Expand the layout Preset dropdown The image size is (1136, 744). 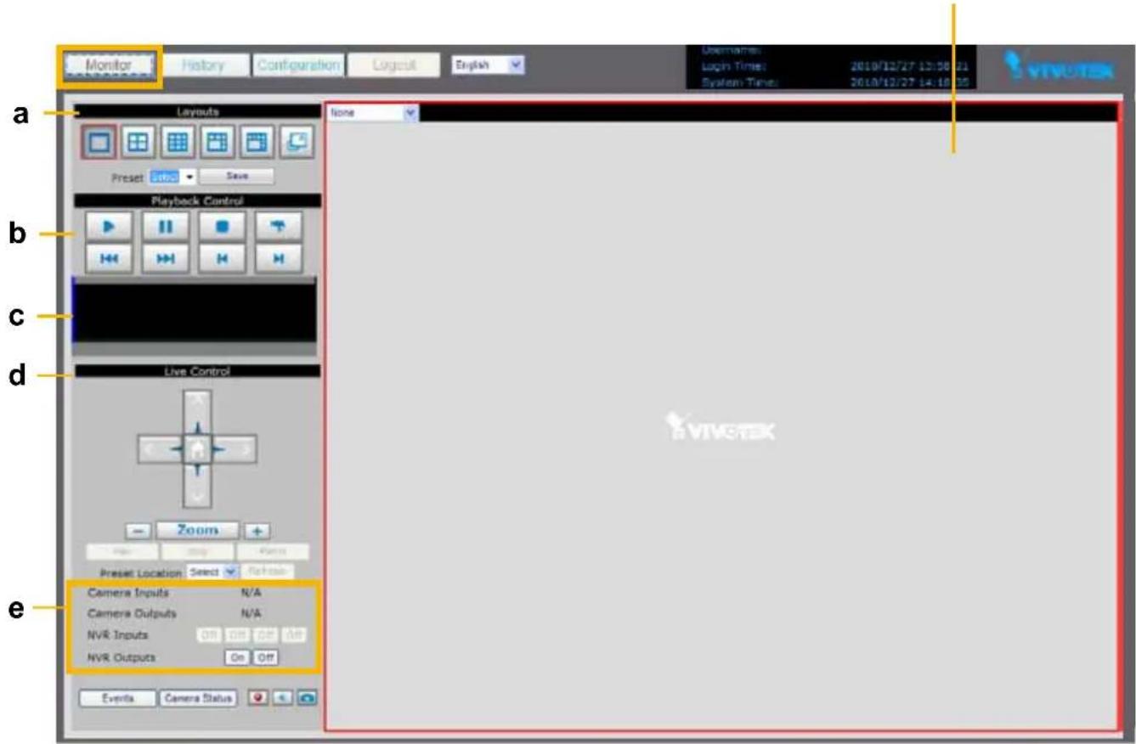coord(172,177)
